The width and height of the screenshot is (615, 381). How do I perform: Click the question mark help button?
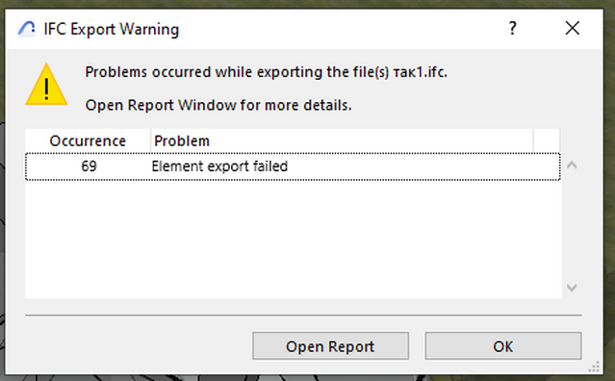point(512,28)
